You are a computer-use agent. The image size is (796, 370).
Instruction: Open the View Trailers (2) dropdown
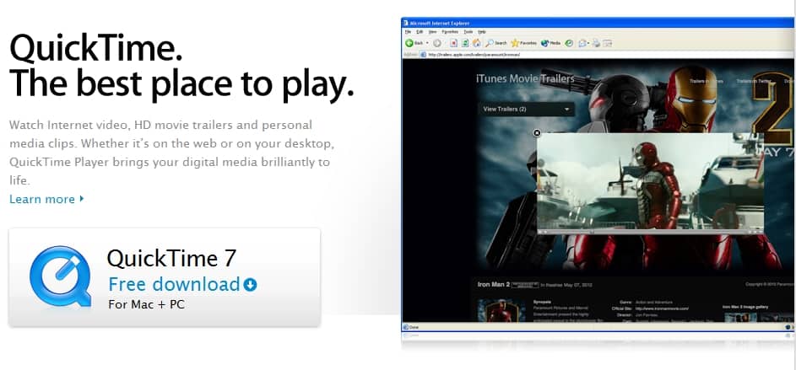[527, 109]
